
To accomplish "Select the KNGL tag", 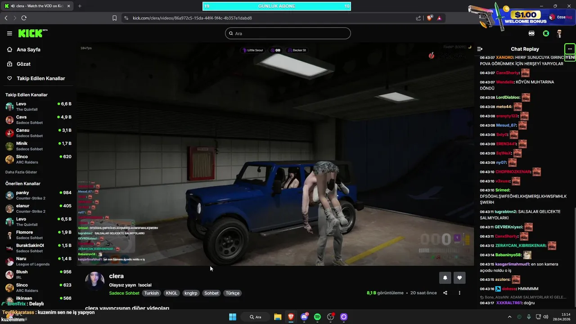I will click(x=171, y=293).
